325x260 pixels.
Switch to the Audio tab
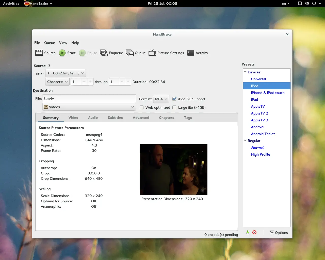[93, 118]
